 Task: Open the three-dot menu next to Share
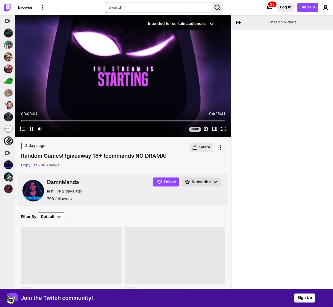tap(221, 148)
